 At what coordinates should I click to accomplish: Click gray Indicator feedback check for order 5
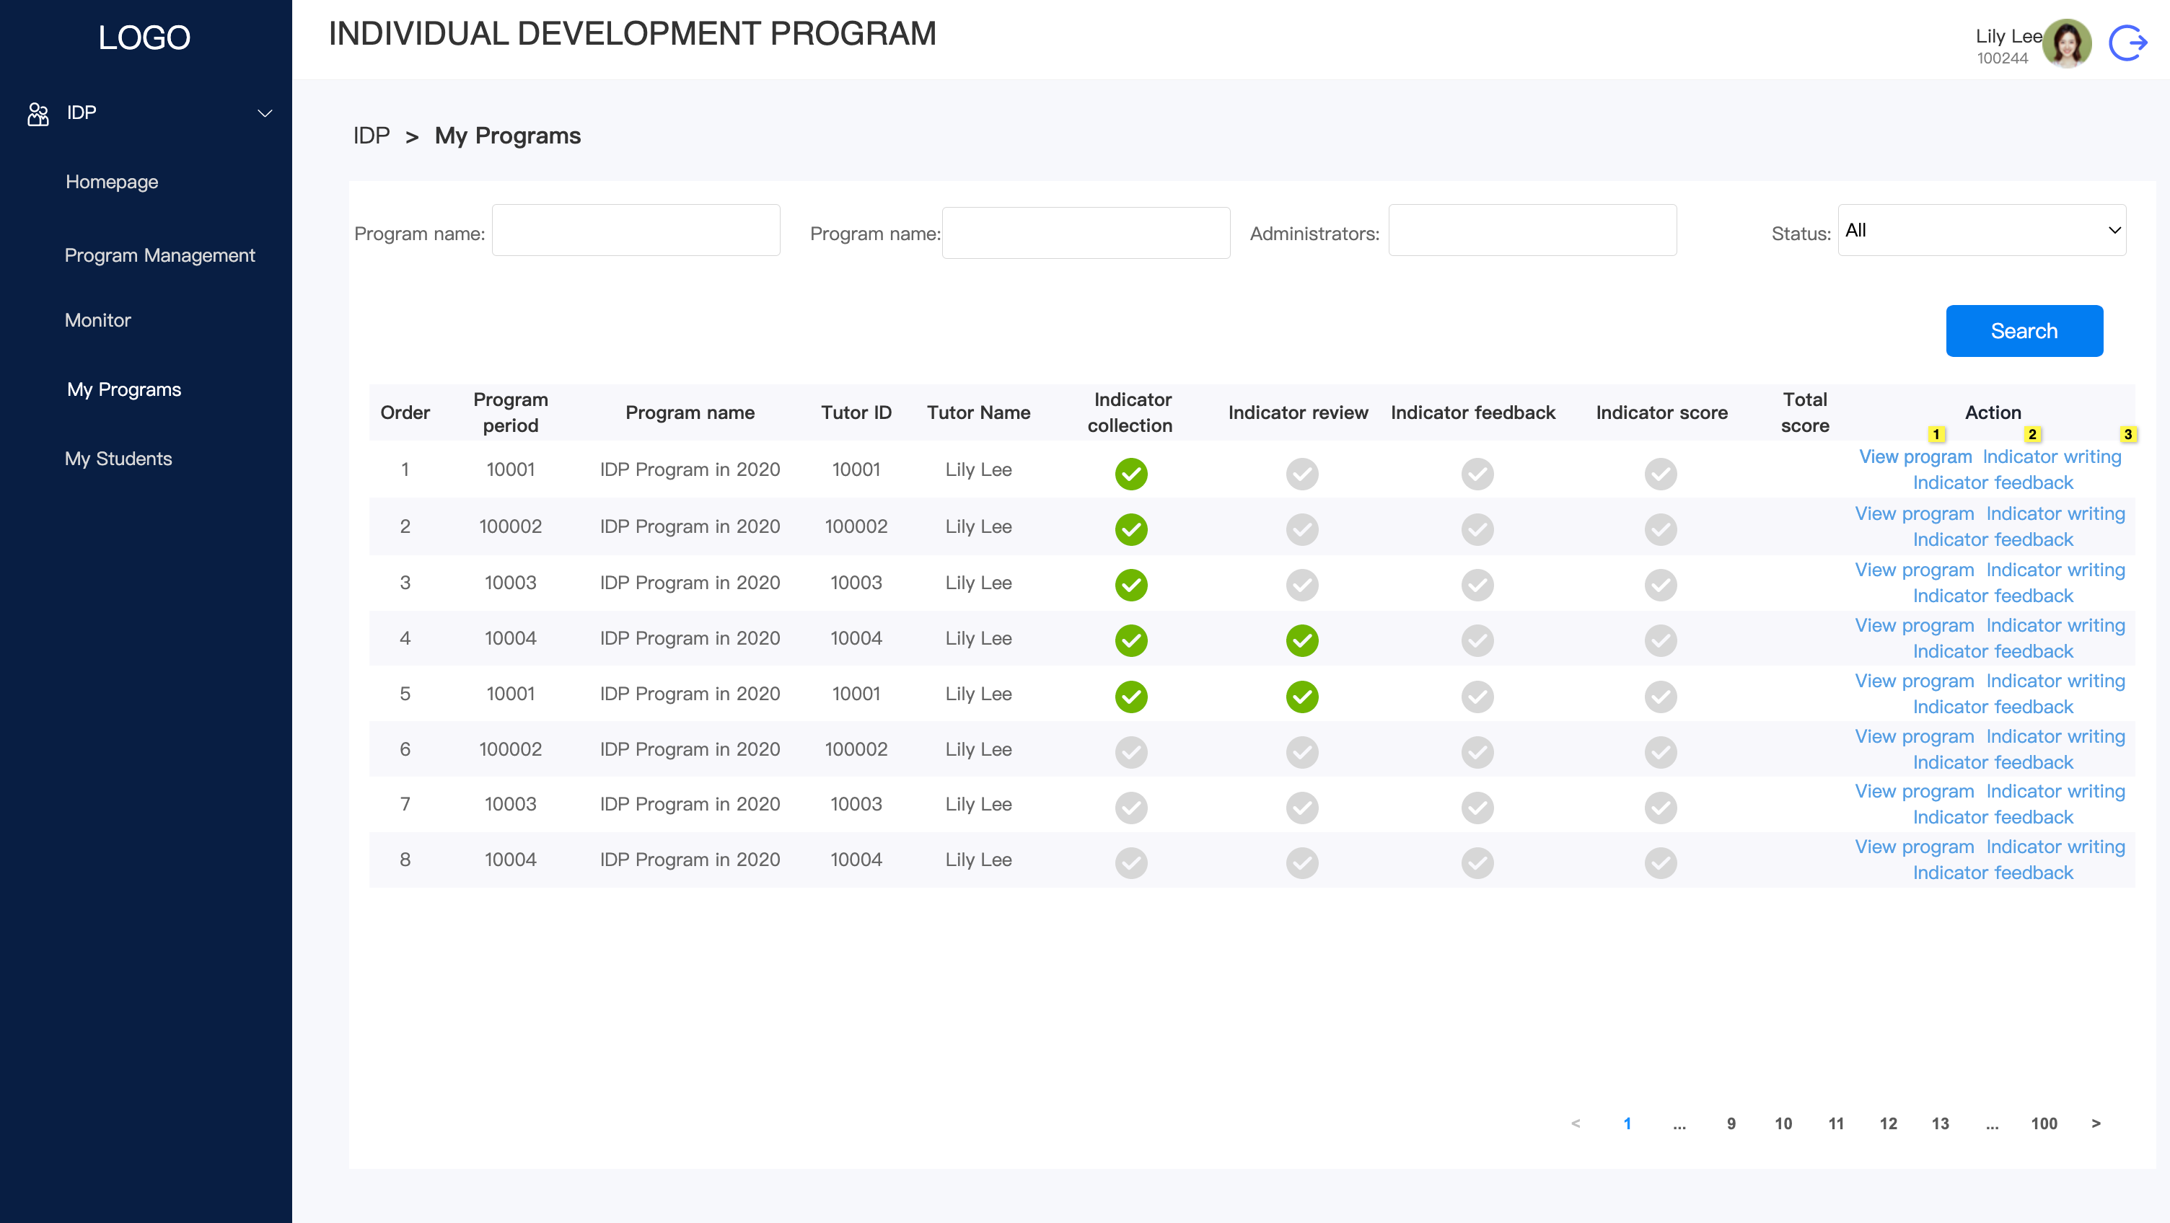click(1477, 697)
